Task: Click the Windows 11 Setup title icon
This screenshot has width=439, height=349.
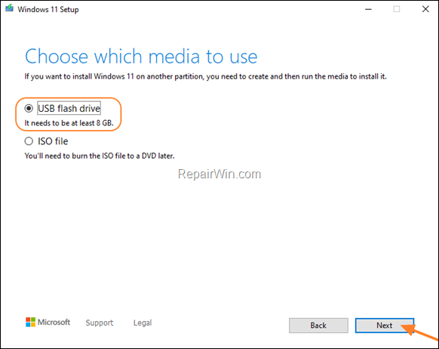Action: pos(9,8)
